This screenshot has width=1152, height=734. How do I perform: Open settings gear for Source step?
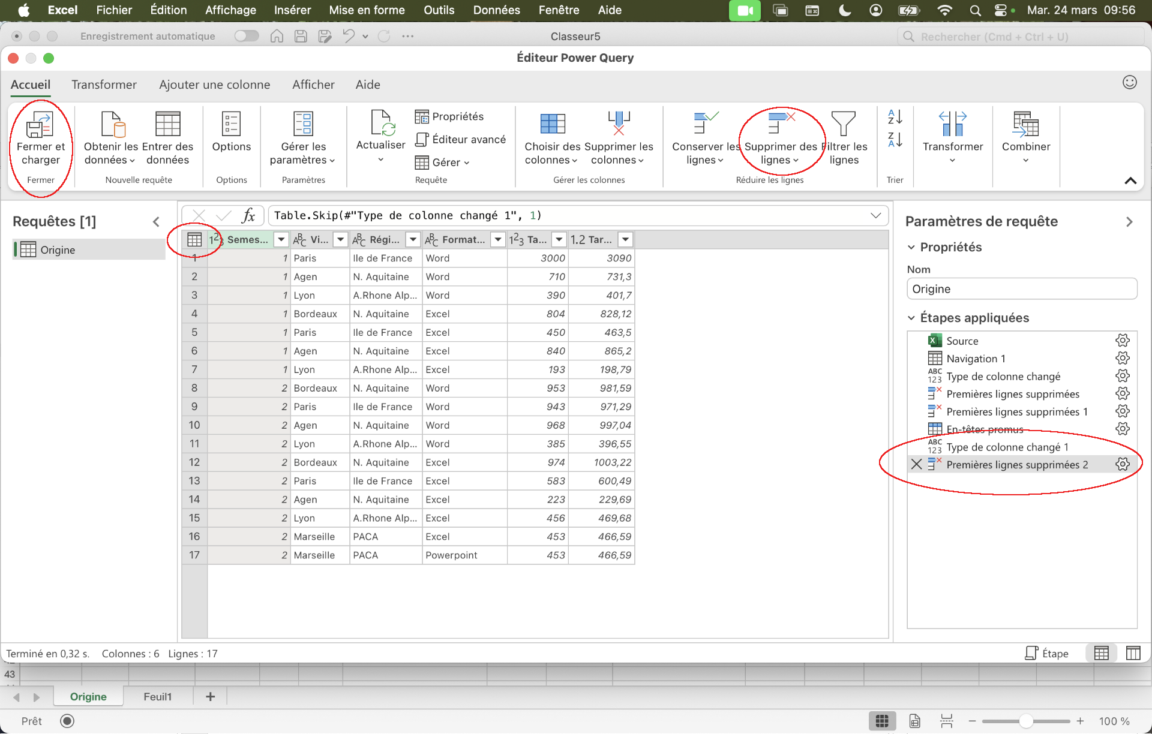click(1122, 341)
